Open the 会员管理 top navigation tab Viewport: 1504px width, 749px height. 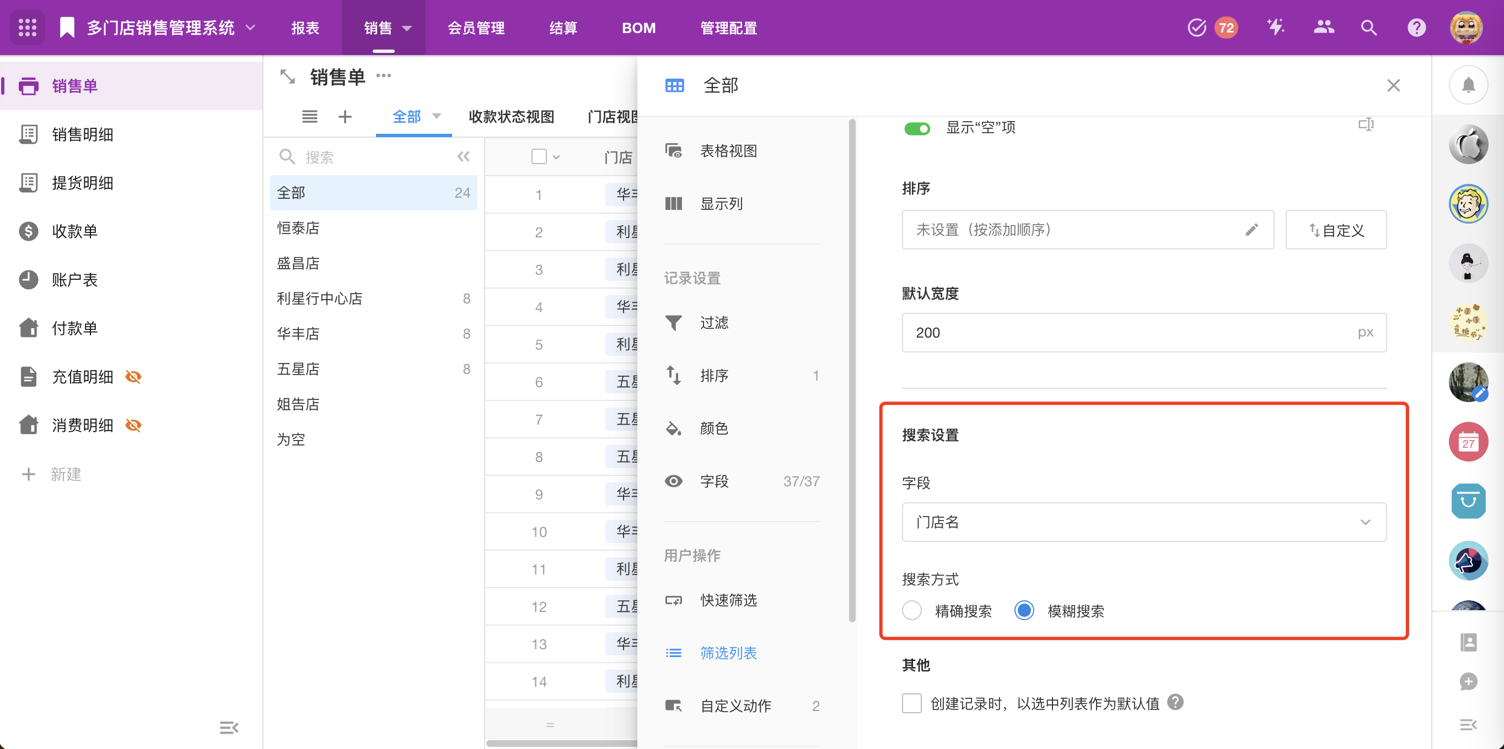point(476,28)
